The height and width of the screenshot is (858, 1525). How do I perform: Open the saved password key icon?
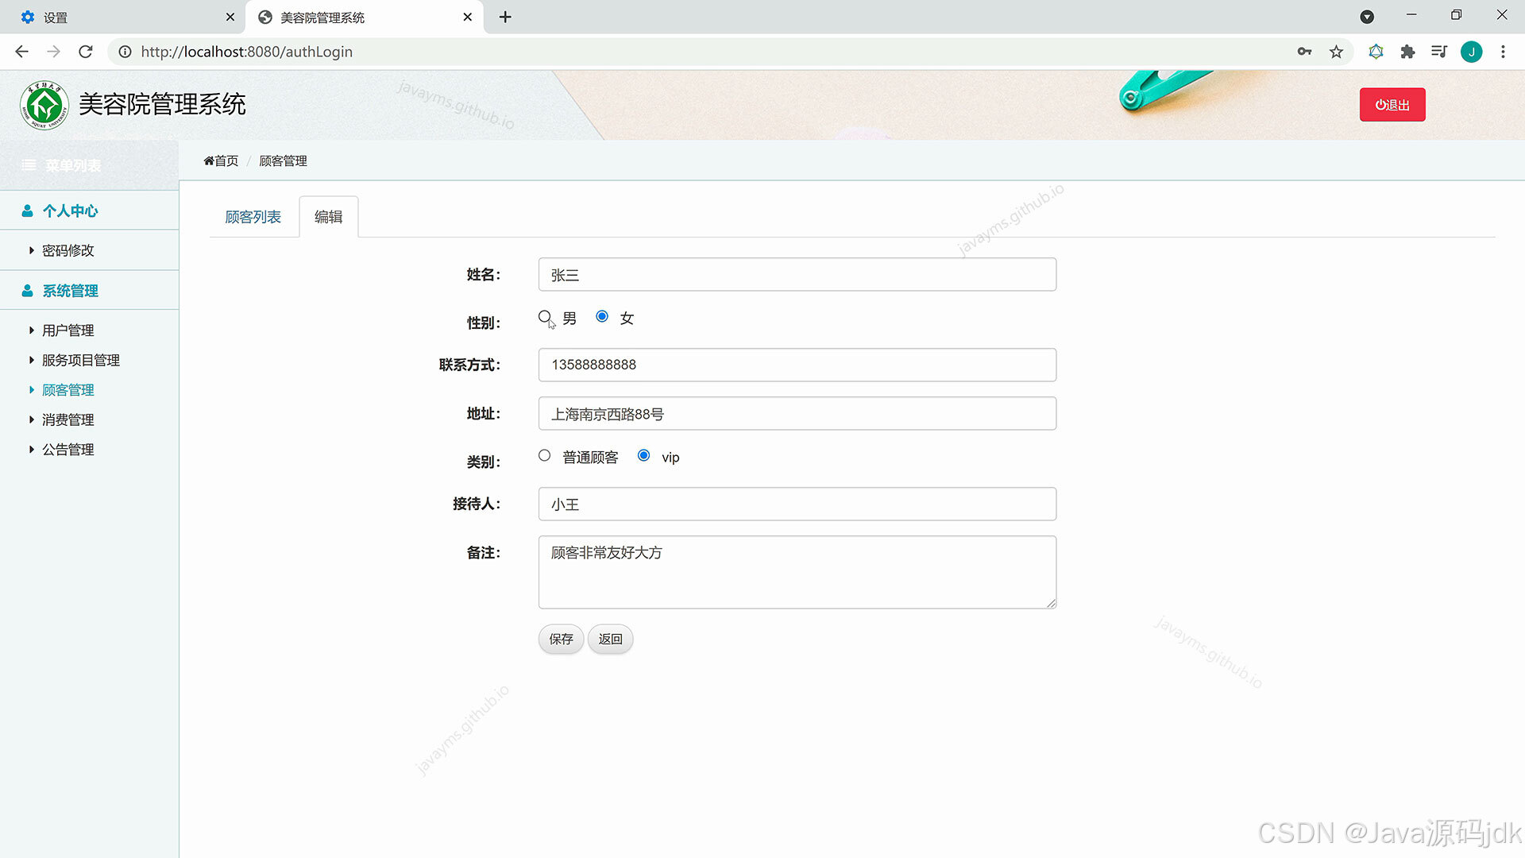[1304, 52]
